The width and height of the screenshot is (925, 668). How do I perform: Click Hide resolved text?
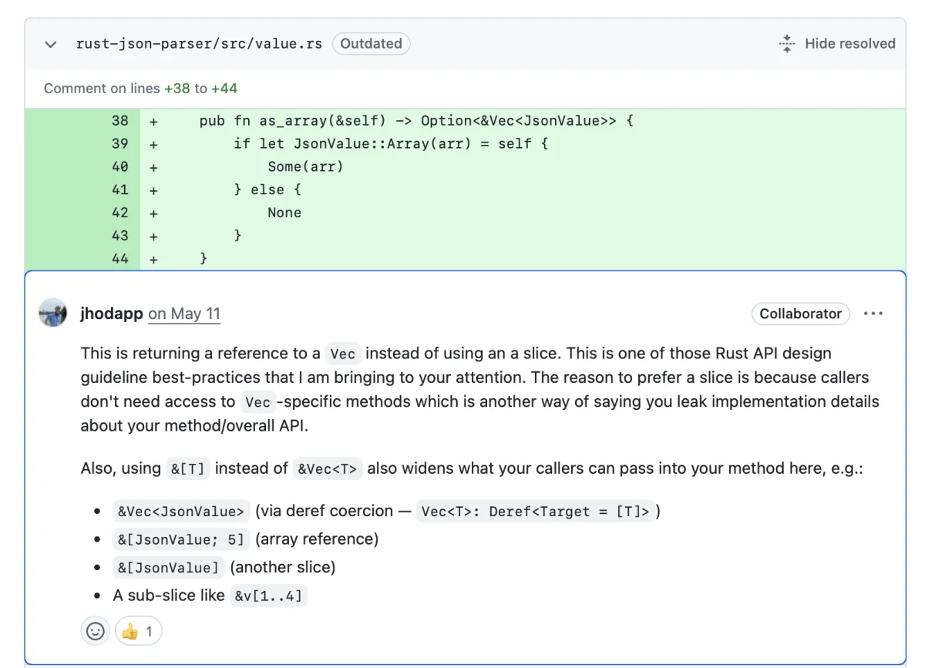click(850, 44)
